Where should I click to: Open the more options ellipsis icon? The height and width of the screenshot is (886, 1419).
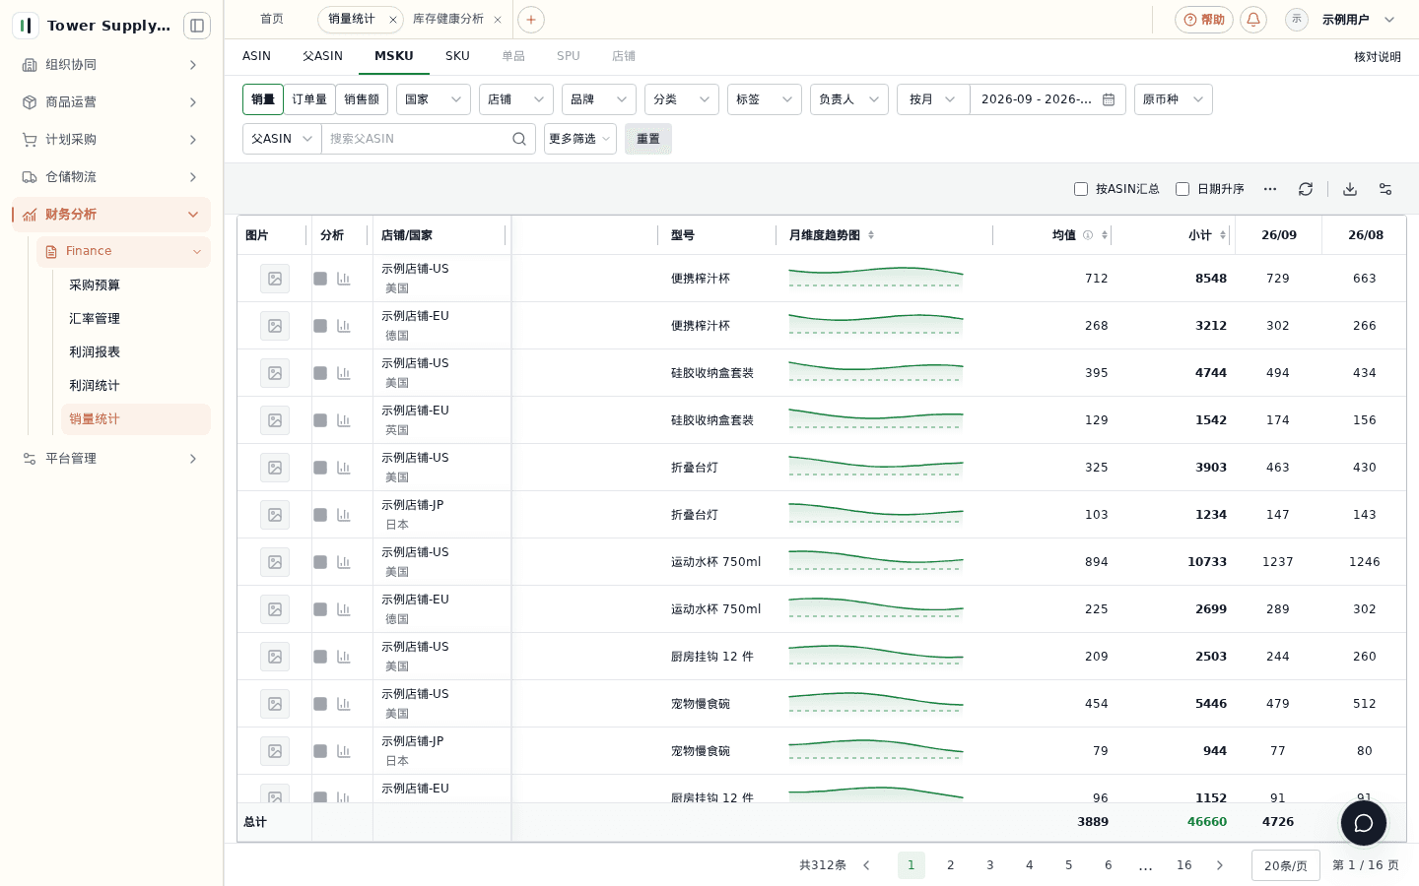[1270, 189]
